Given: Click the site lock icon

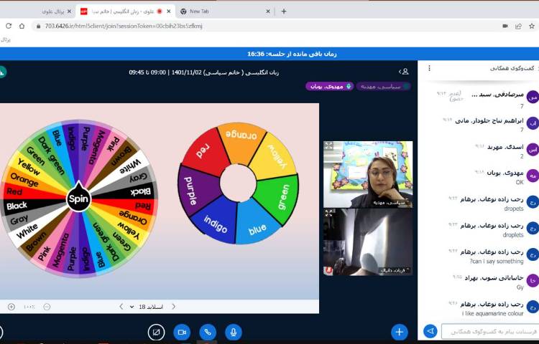Looking at the screenshot, I should click(39, 26).
